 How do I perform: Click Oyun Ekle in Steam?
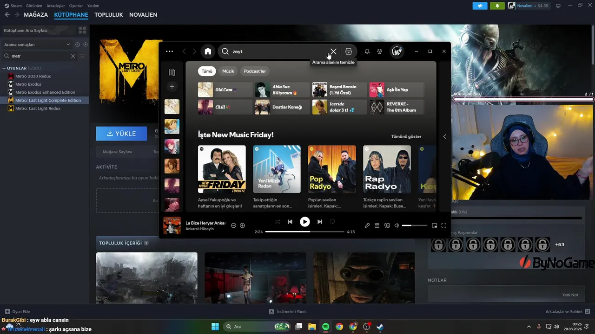pos(17,312)
